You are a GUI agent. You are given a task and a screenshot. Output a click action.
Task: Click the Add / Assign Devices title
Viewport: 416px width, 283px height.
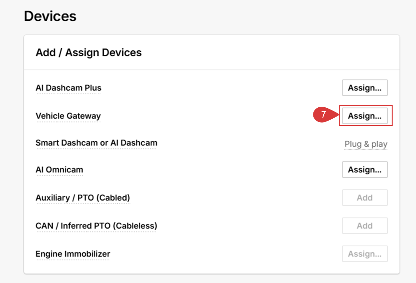[89, 53]
